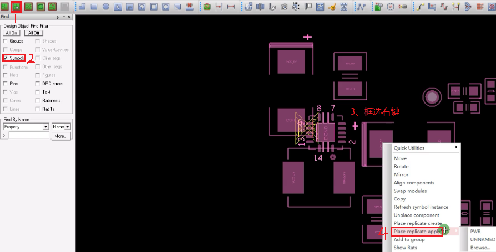496x252 pixels.
Task: Click the rectangle shape tool icon
Action: [x=93, y=7]
